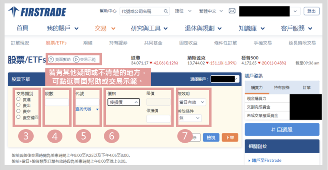Go to the 持有證券 subtab
This screenshot has height=170, width=328.
(118, 43)
